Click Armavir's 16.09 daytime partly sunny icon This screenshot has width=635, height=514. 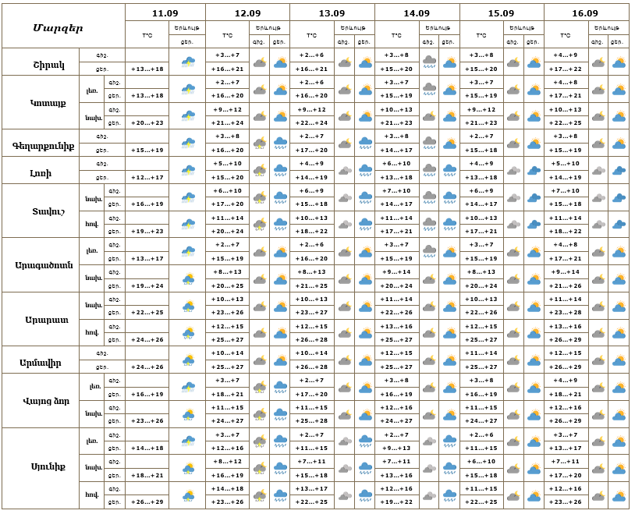[619, 360]
